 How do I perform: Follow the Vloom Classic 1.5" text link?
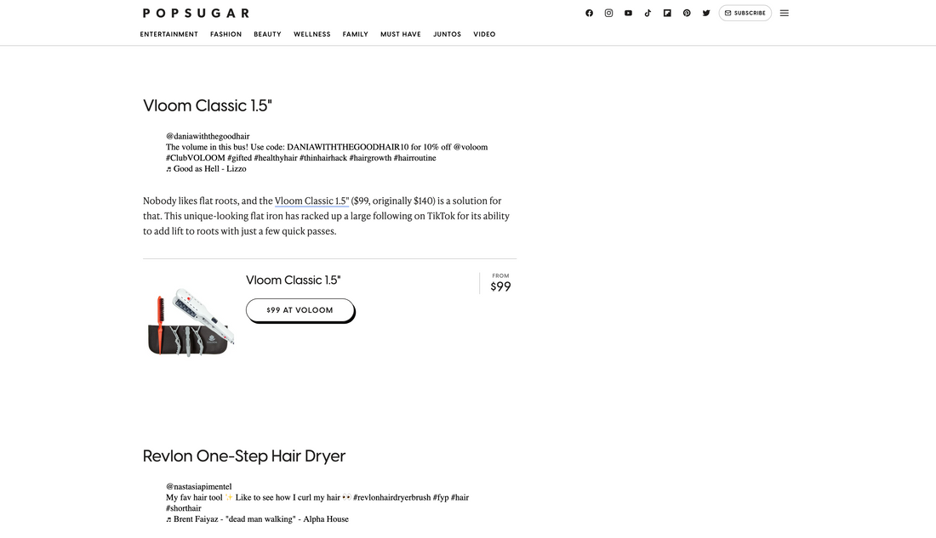click(311, 201)
